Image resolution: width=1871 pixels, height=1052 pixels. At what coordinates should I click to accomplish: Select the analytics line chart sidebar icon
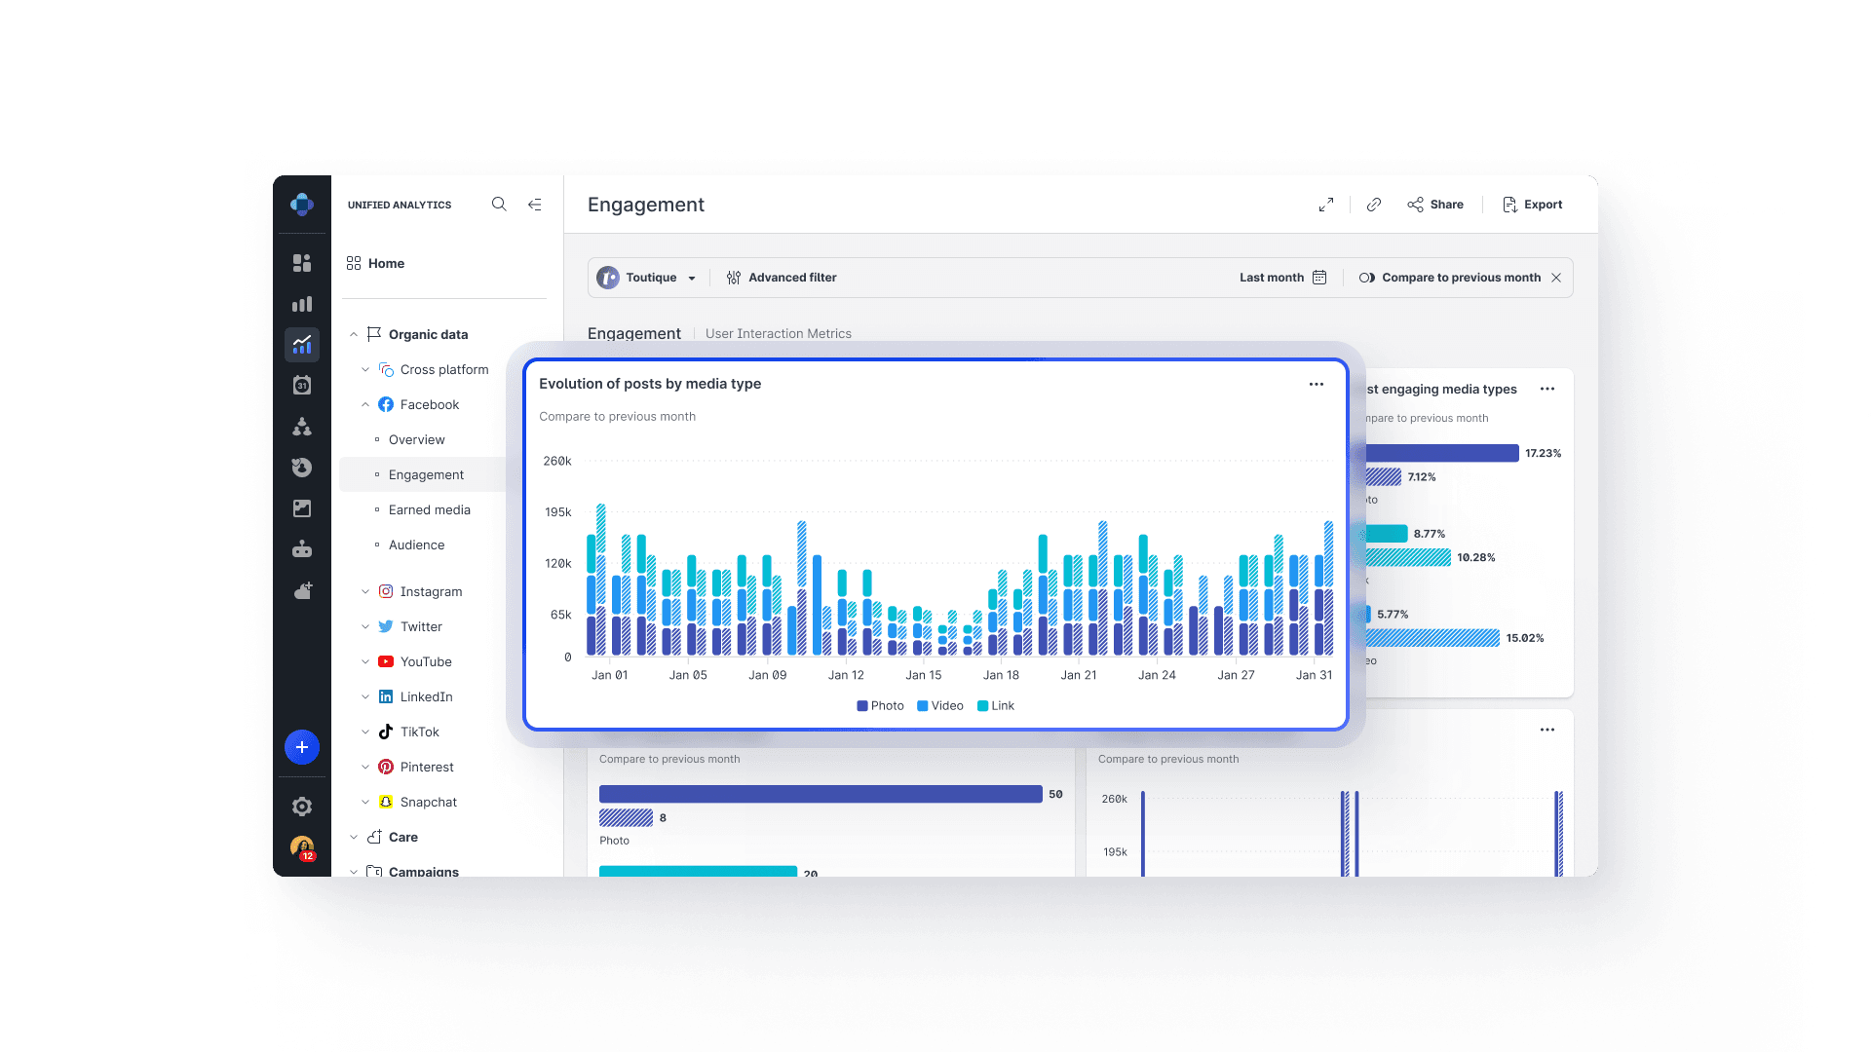(302, 345)
